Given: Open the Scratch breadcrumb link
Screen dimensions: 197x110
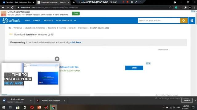Looking at the screenshot, I should (72, 28).
